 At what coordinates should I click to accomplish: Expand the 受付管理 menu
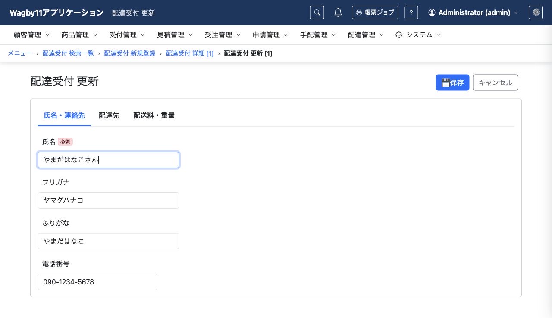click(x=127, y=35)
